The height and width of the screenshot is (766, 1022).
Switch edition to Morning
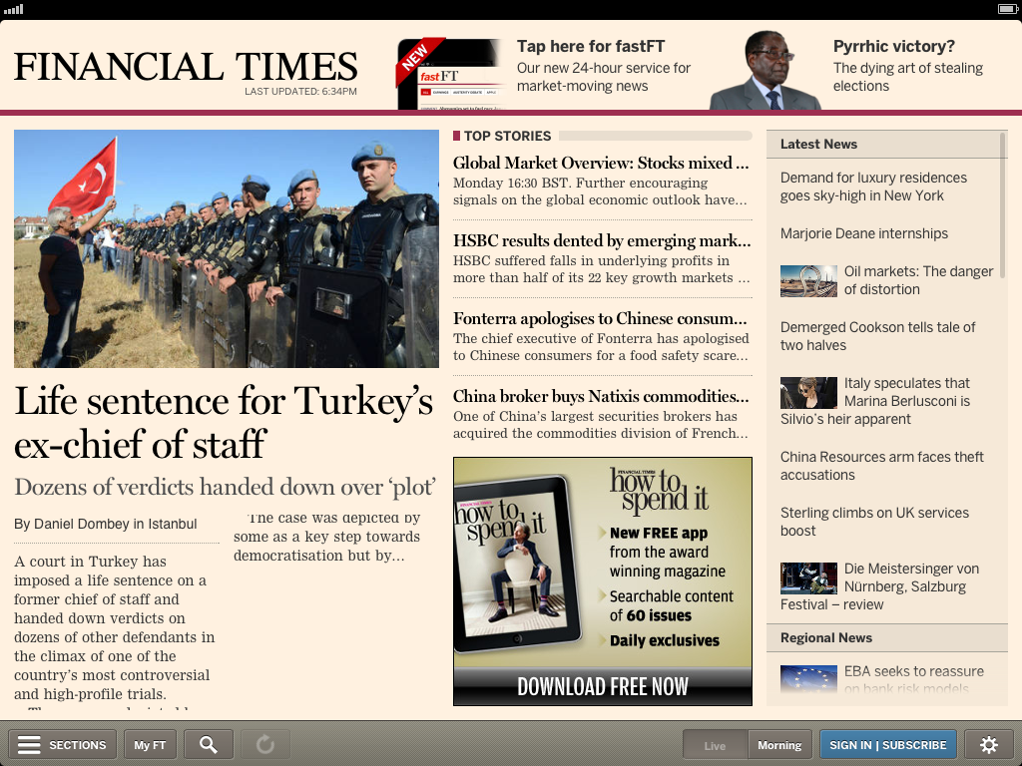(779, 744)
